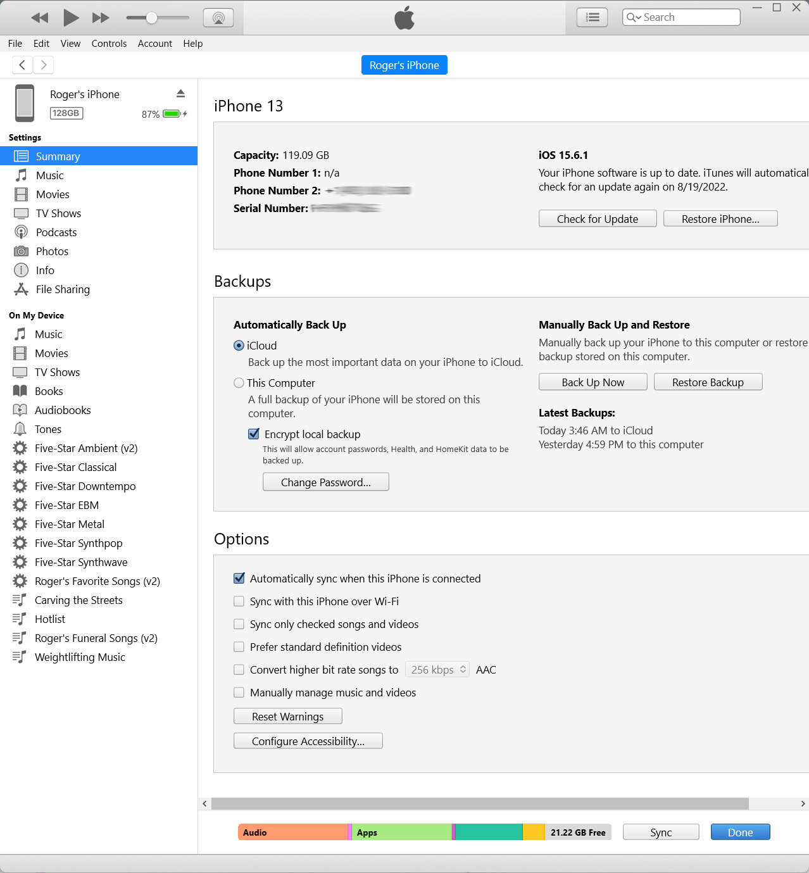Viewport: 809px width, 873px height.
Task: Click the Back Up Now button
Action: (593, 382)
